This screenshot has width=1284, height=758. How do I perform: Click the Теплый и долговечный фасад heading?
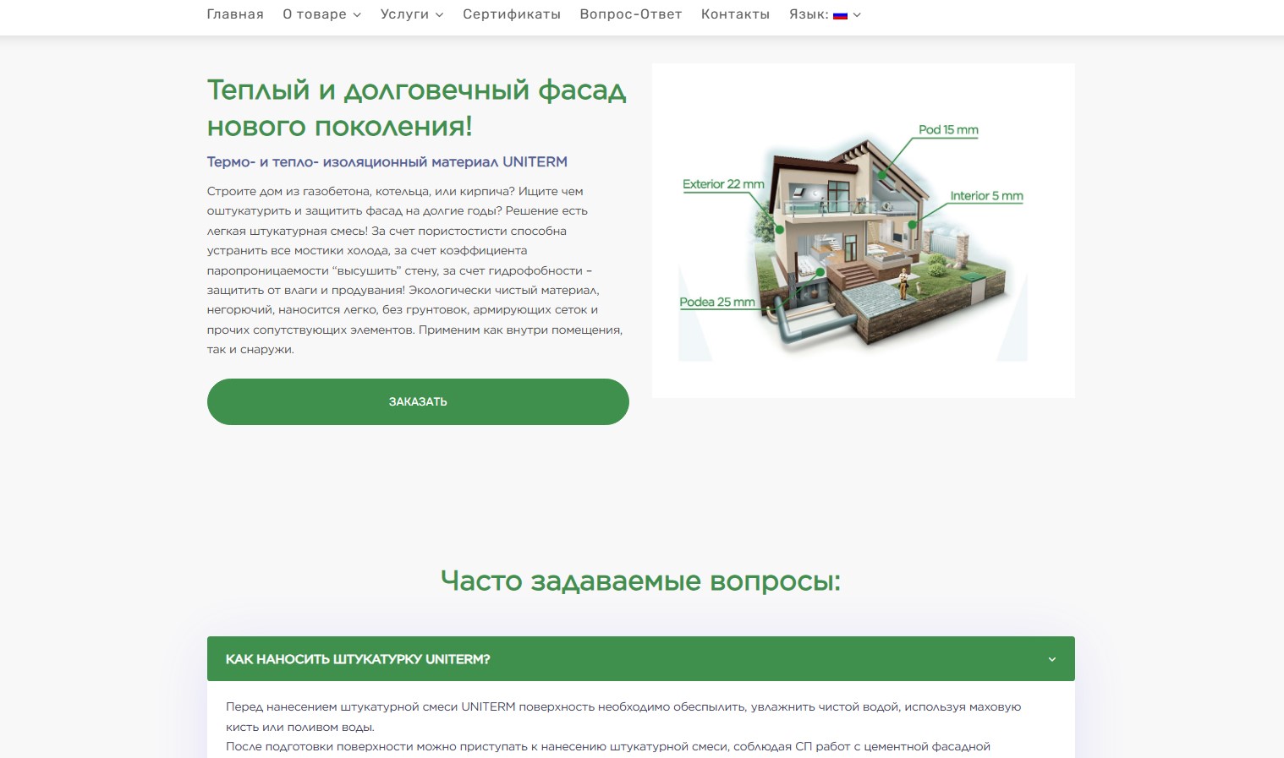click(x=417, y=107)
